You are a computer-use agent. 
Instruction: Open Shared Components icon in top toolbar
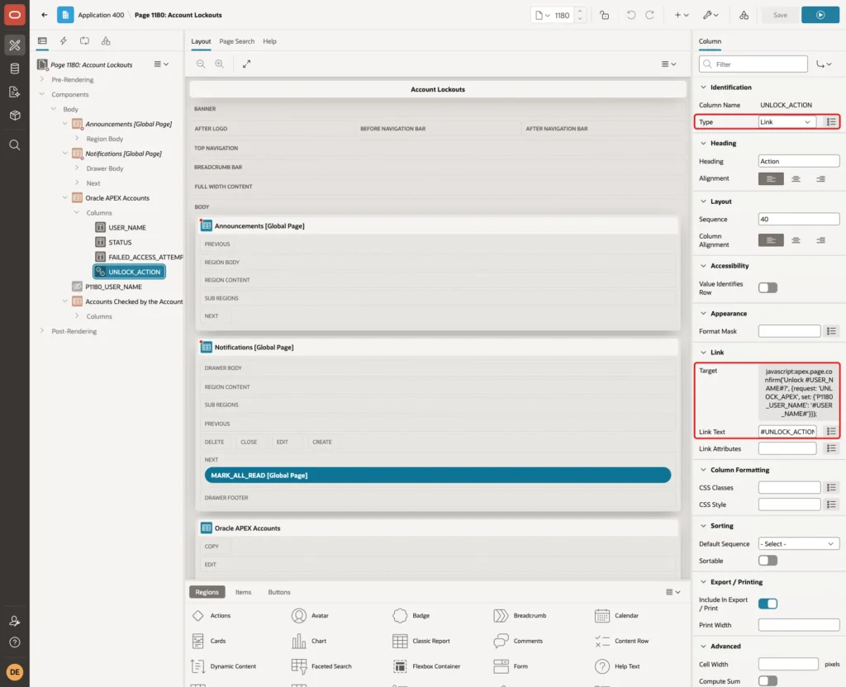pyautogui.click(x=744, y=15)
